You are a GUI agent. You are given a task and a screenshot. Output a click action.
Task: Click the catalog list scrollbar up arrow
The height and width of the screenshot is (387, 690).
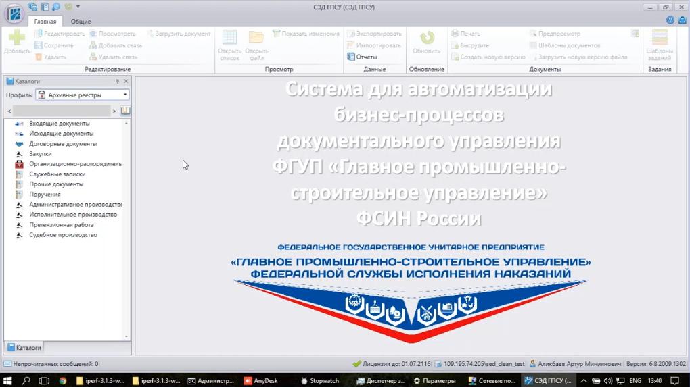coord(127,123)
